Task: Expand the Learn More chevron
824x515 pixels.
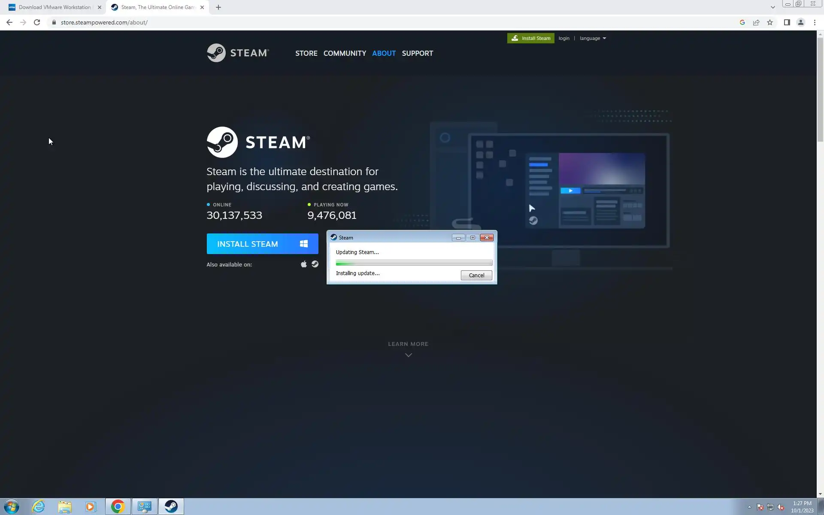Action: point(408,355)
